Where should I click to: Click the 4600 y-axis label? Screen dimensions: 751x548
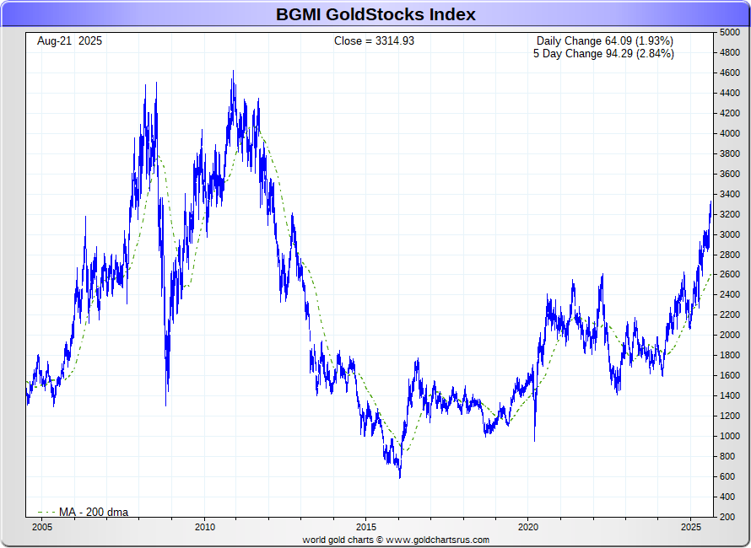[x=730, y=73]
